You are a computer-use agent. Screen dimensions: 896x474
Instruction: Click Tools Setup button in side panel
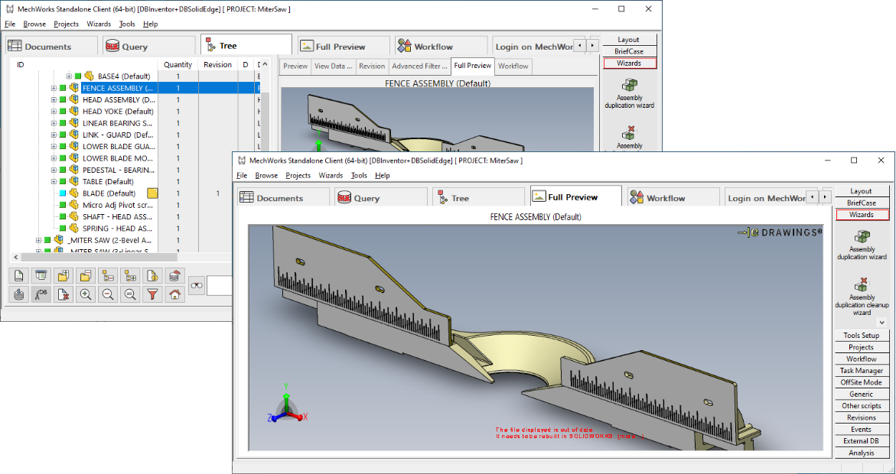click(x=862, y=335)
